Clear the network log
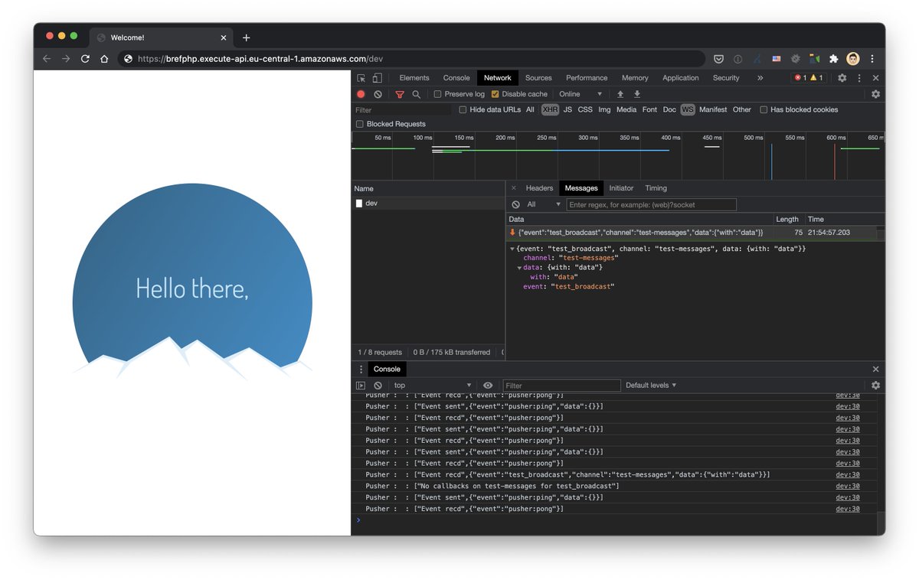 pyautogui.click(x=378, y=94)
